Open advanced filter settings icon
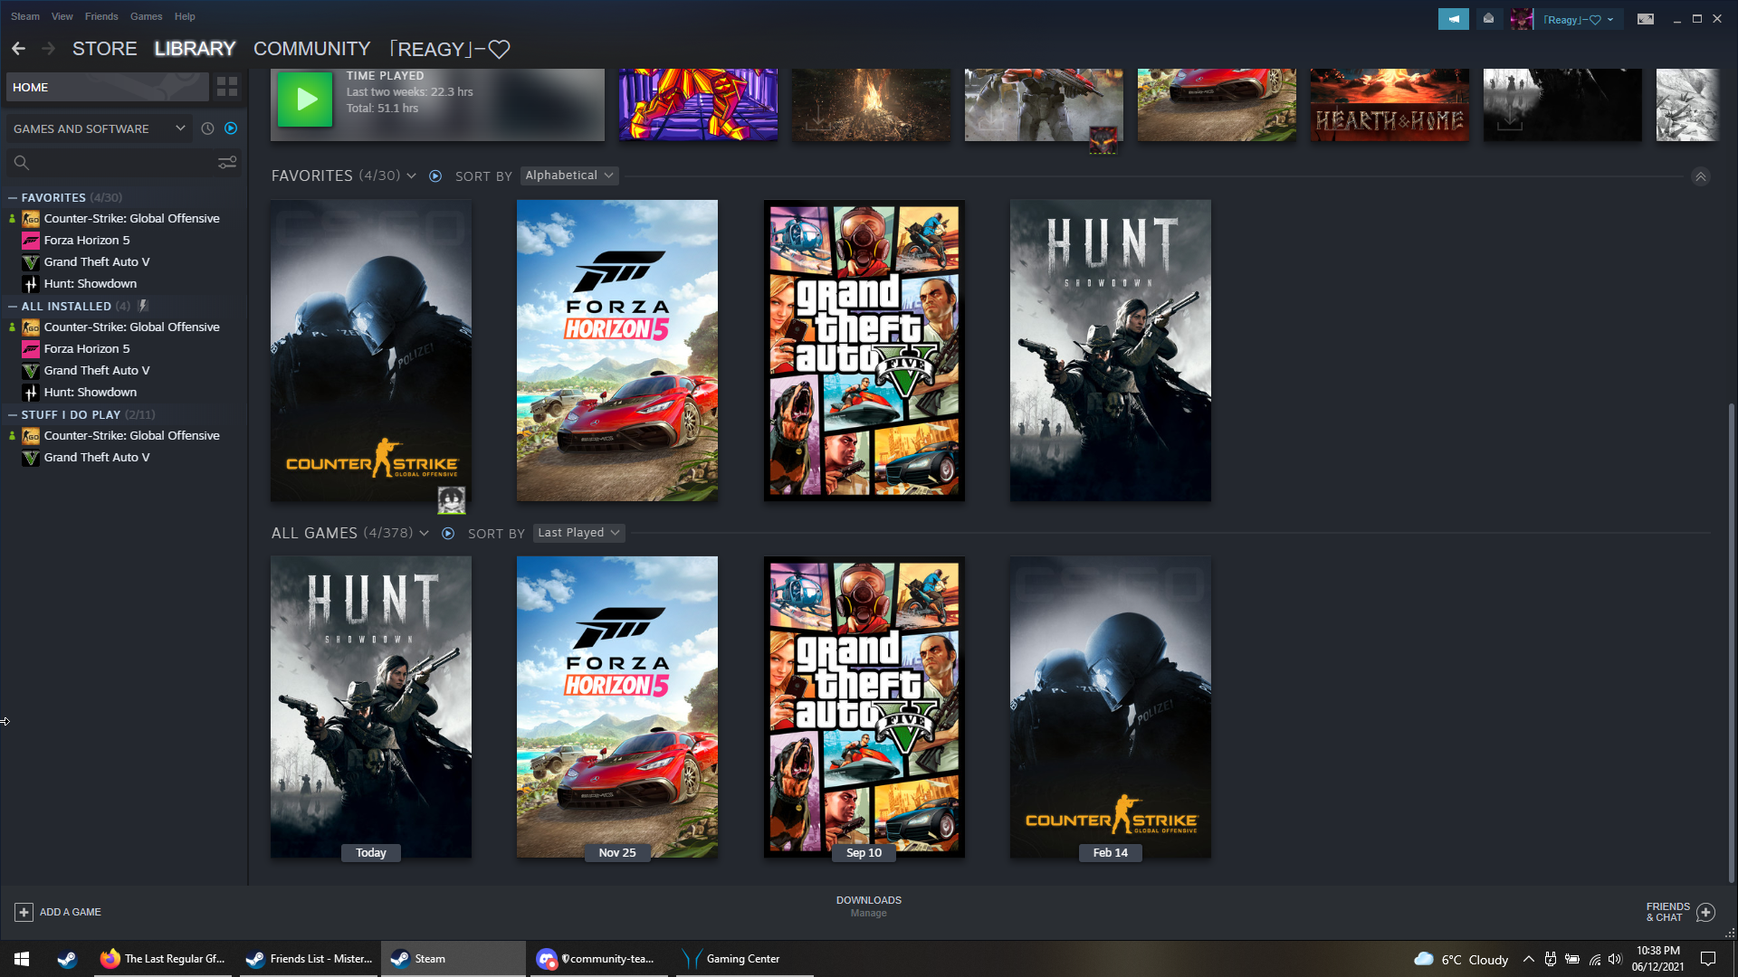 tap(227, 162)
